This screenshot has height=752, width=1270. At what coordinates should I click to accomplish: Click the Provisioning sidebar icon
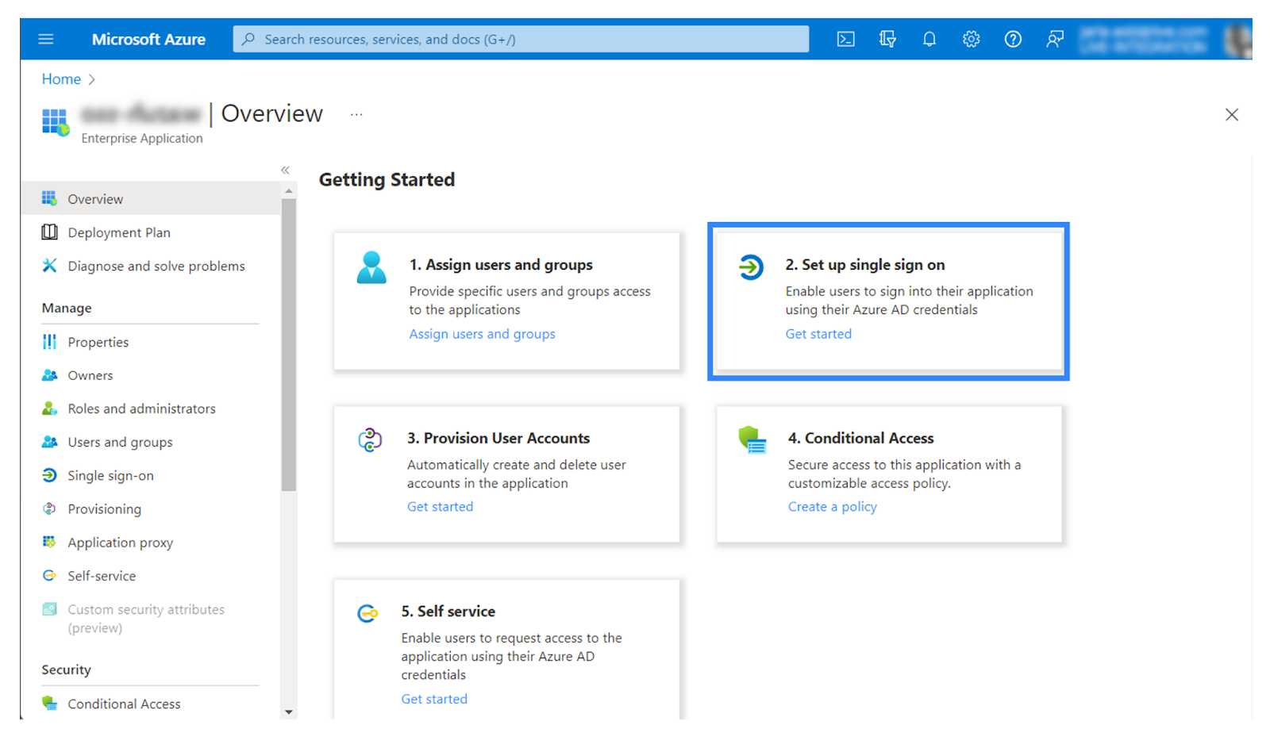pyautogui.click(x=49, y=508)
